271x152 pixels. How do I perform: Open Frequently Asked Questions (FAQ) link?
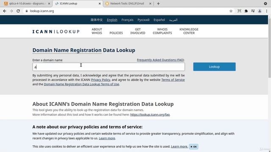160,60
